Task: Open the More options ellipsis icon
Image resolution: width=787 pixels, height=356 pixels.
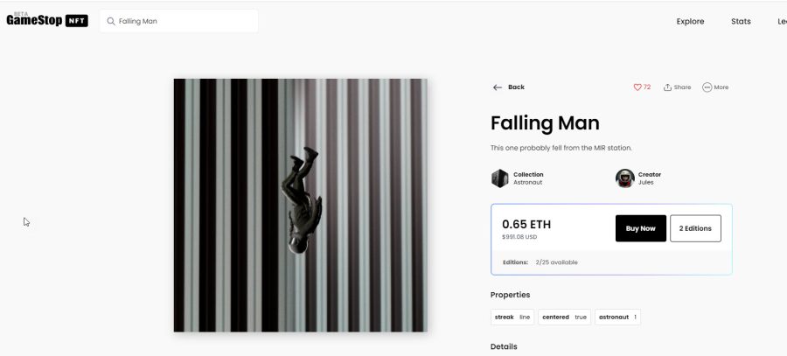Action: click(707, 87)
